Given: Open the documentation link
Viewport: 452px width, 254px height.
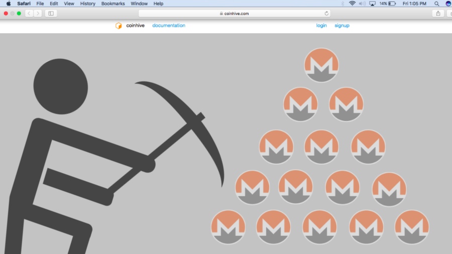Looking at the screenshot, I should (x=169, y=25).
